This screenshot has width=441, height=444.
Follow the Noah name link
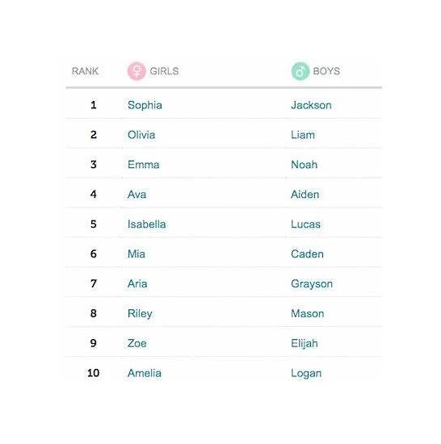coord(304,165)
